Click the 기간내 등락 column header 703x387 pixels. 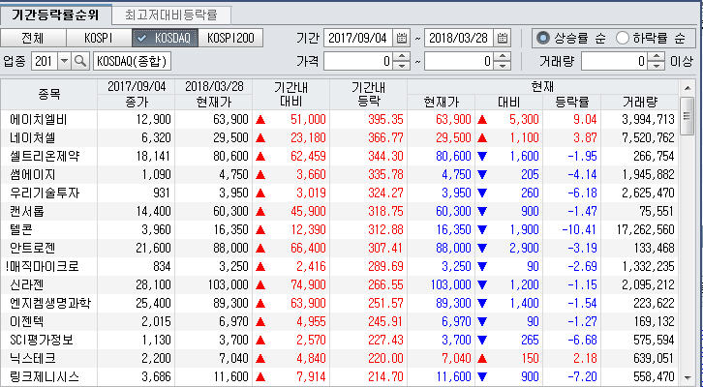coord(369,95)
